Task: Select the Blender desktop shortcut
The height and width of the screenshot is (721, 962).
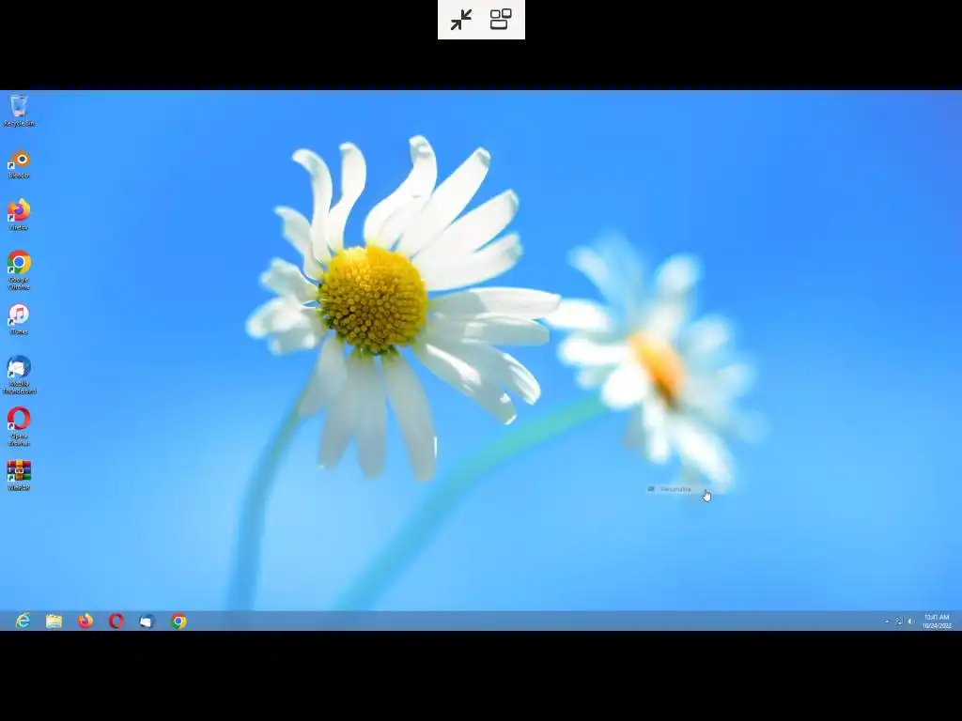Action: click(x=19, y=163)
